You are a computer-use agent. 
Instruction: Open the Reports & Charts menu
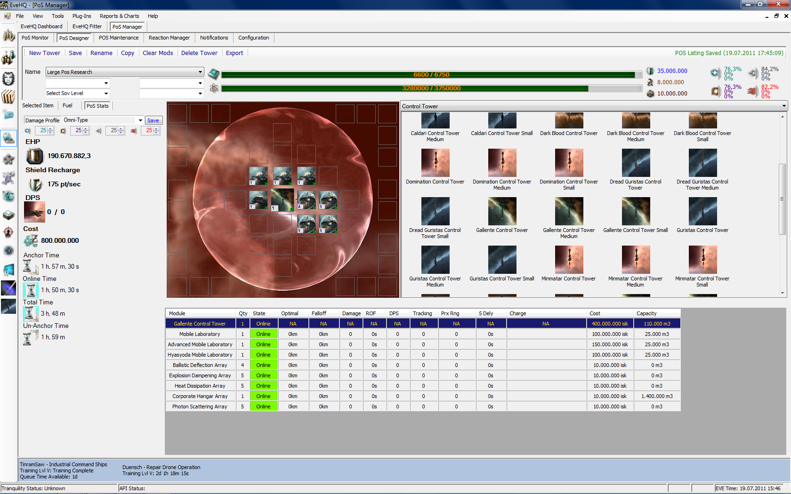point(119,16)
